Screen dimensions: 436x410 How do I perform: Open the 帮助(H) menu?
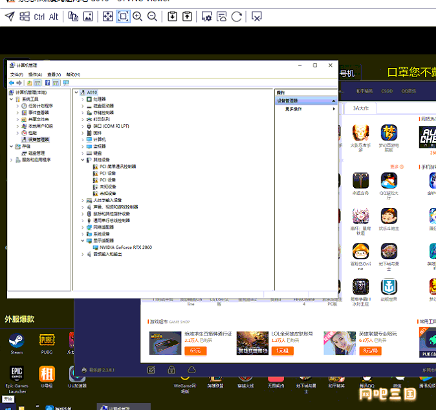(73, 74)
